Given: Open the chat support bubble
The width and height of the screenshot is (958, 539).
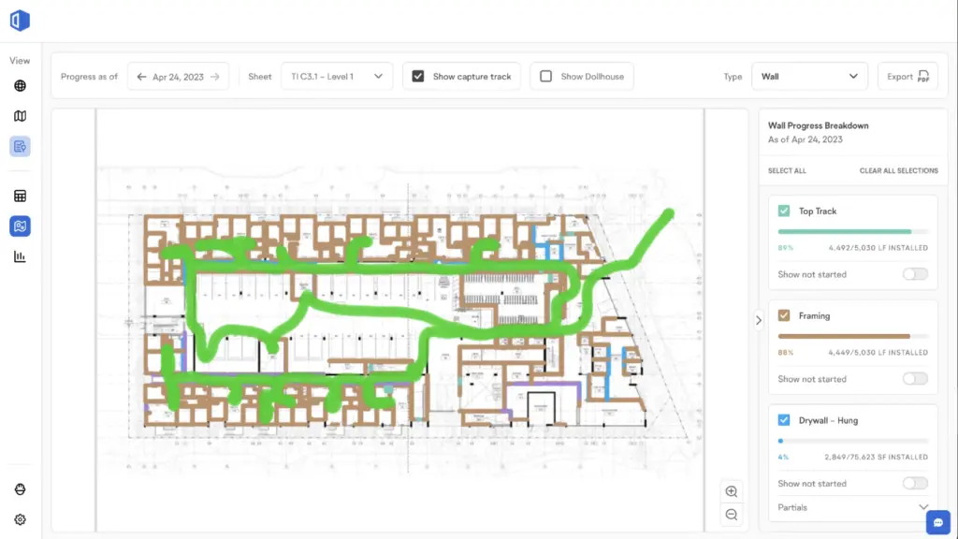Looking at the screenshot, I should coord(937,521).
